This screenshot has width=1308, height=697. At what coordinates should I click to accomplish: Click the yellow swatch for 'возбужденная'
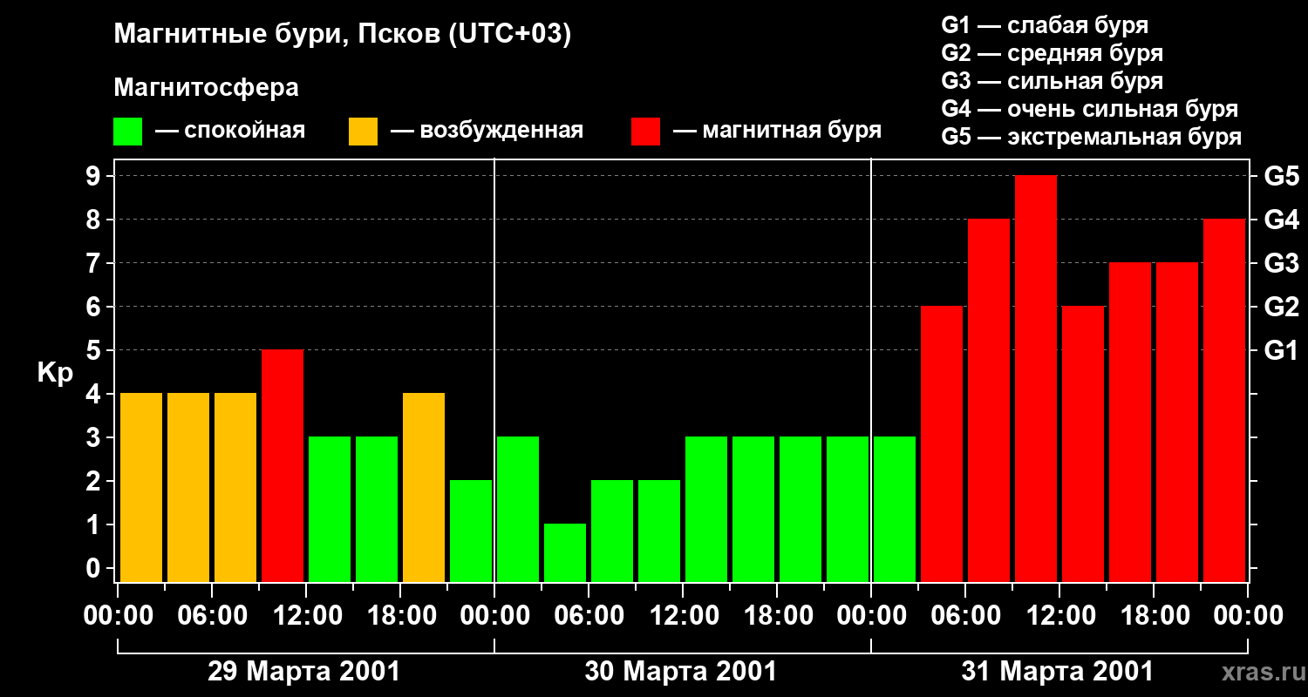coord(363,132)
